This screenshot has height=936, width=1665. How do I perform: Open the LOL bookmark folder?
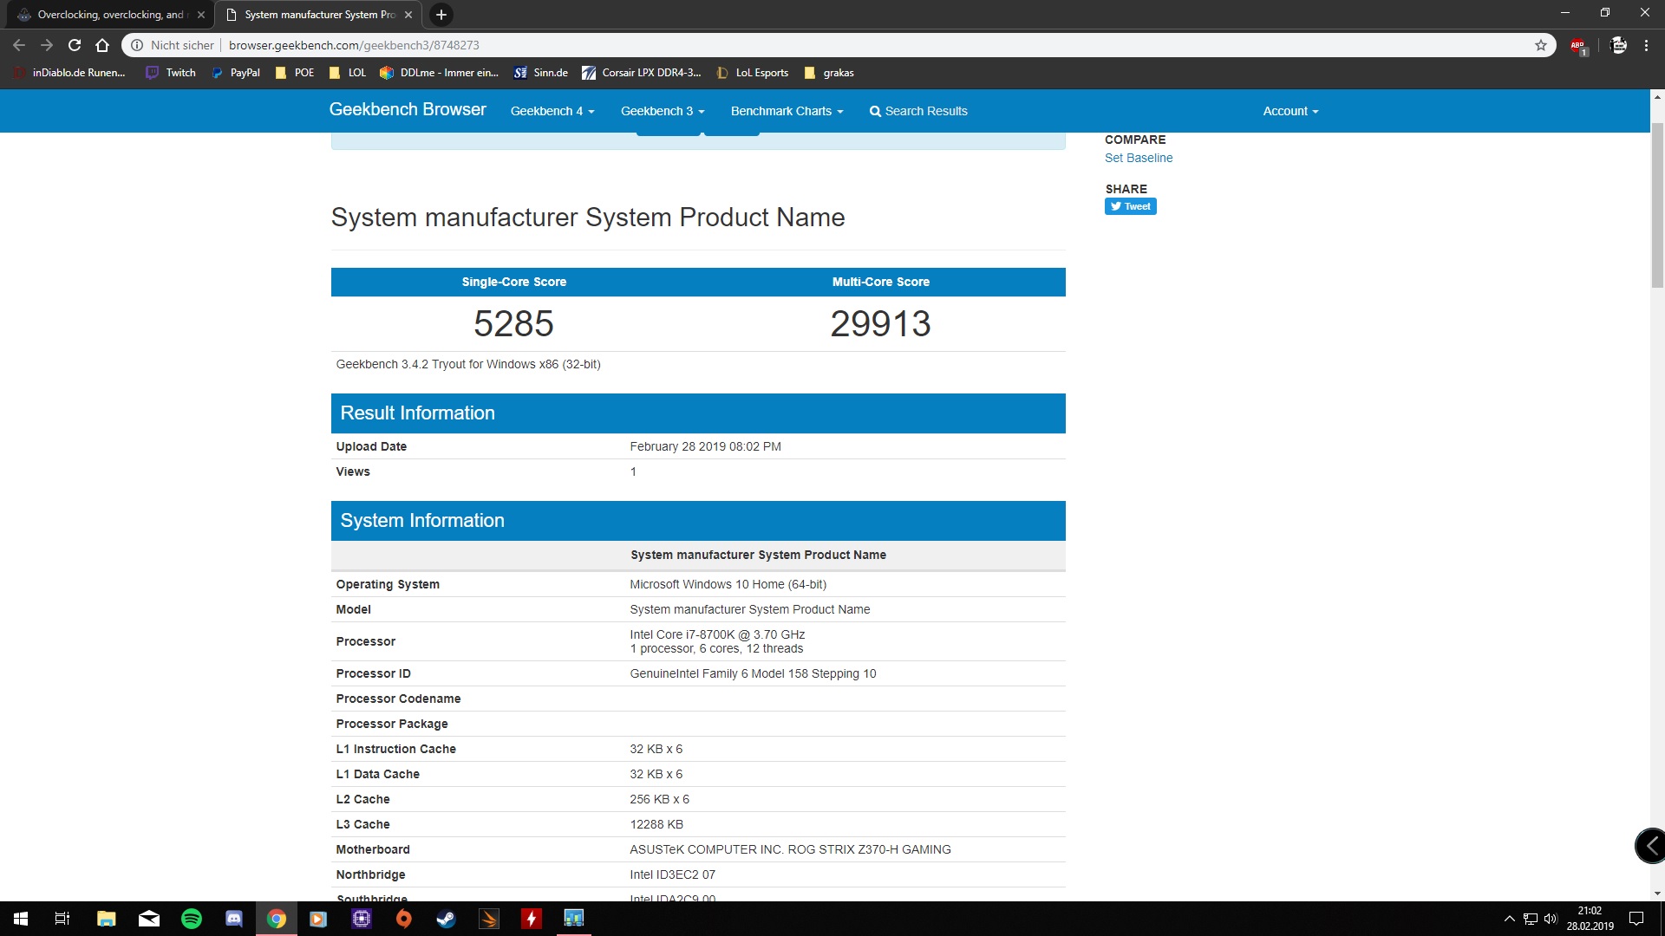348,73
